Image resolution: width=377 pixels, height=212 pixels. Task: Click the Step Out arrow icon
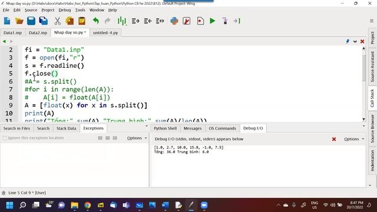237,21
